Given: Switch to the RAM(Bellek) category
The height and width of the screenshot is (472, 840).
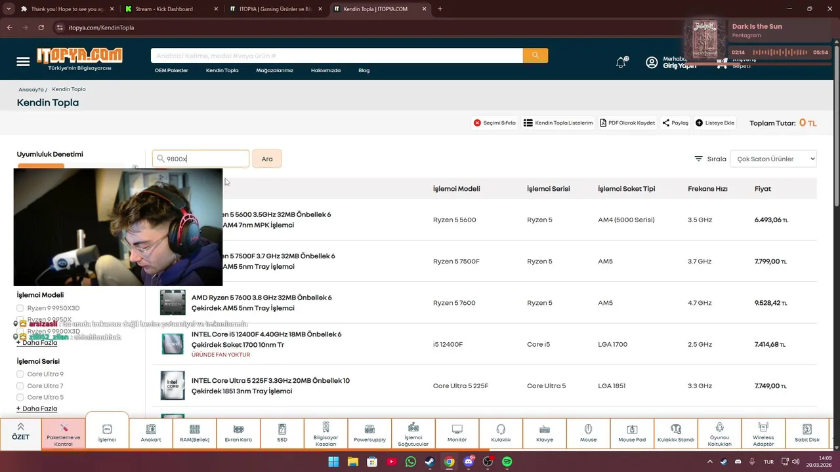Looking at the screenshot, I should (x=195, y=434).
